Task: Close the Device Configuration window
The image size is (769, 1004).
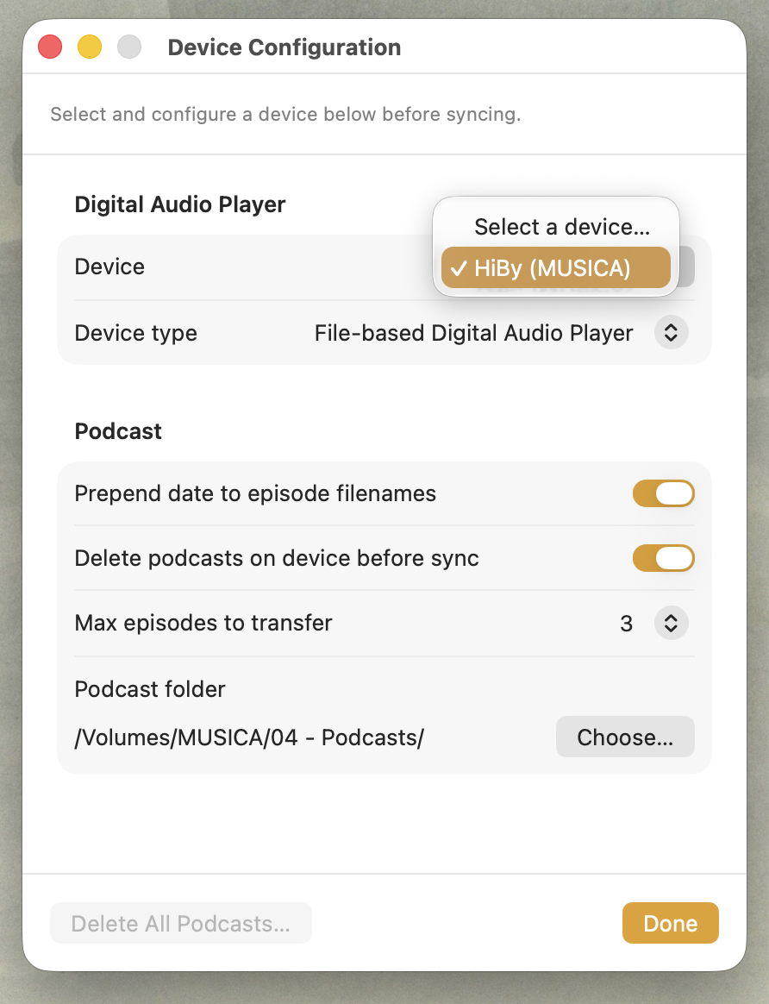Action: point(50,47)
